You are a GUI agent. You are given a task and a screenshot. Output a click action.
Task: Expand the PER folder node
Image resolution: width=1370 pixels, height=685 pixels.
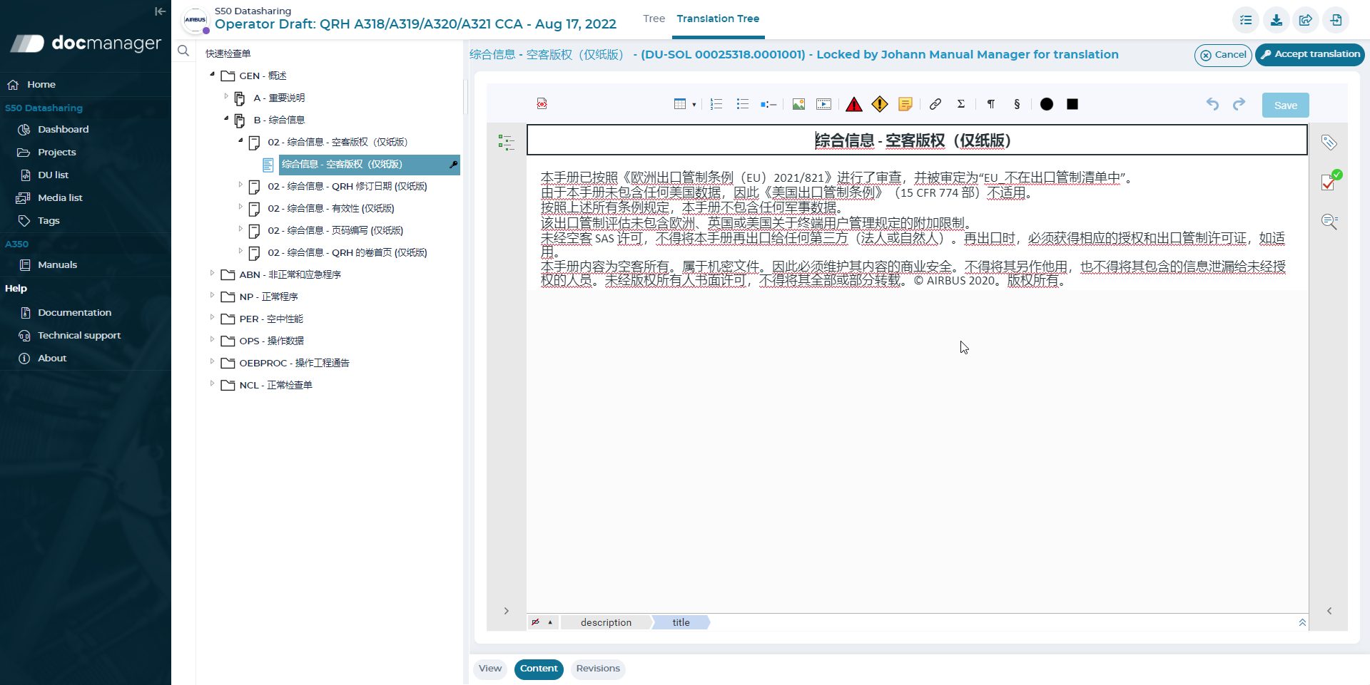tap(212, 316)
